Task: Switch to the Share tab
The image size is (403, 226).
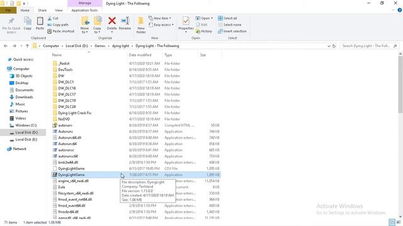Action: point(42,11)
